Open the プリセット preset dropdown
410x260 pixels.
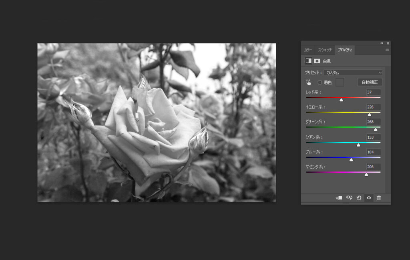tap(353, 73)
